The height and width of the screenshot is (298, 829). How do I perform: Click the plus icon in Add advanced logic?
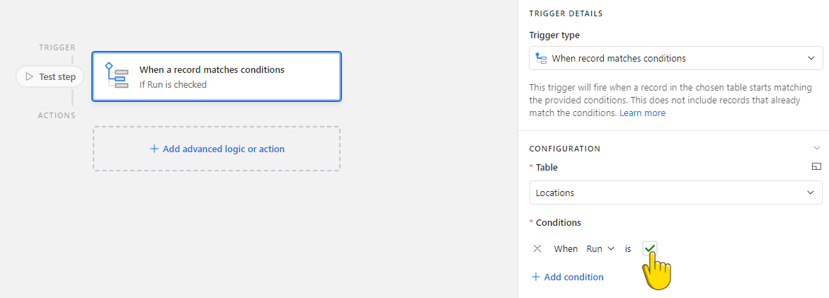coord(154,149)
